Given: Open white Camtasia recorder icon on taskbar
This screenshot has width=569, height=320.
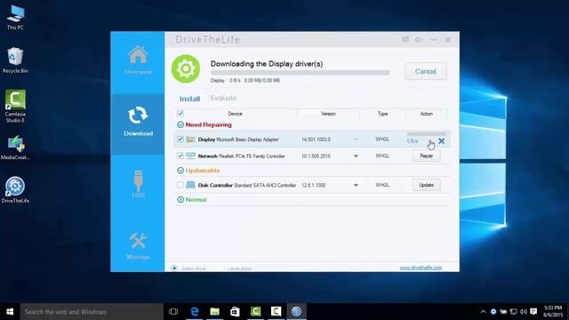Looking at the screenshot, I should 276,312.
